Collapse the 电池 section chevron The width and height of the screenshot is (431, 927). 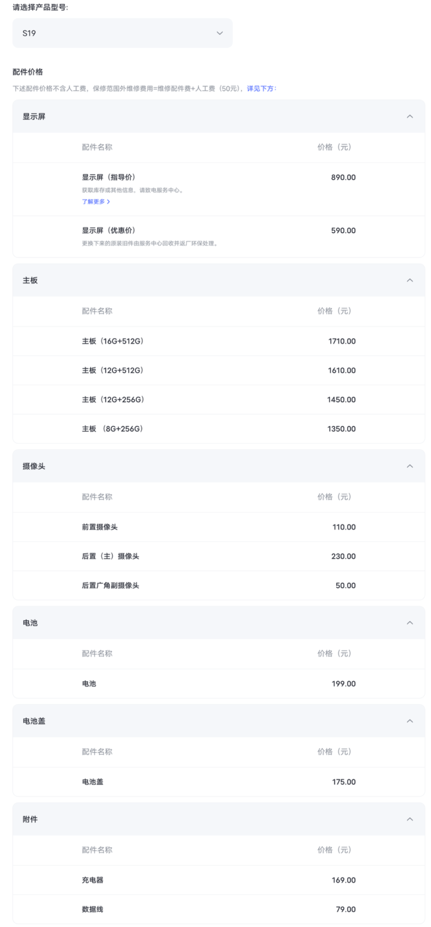pyautogui.click(x=409, y=623)
